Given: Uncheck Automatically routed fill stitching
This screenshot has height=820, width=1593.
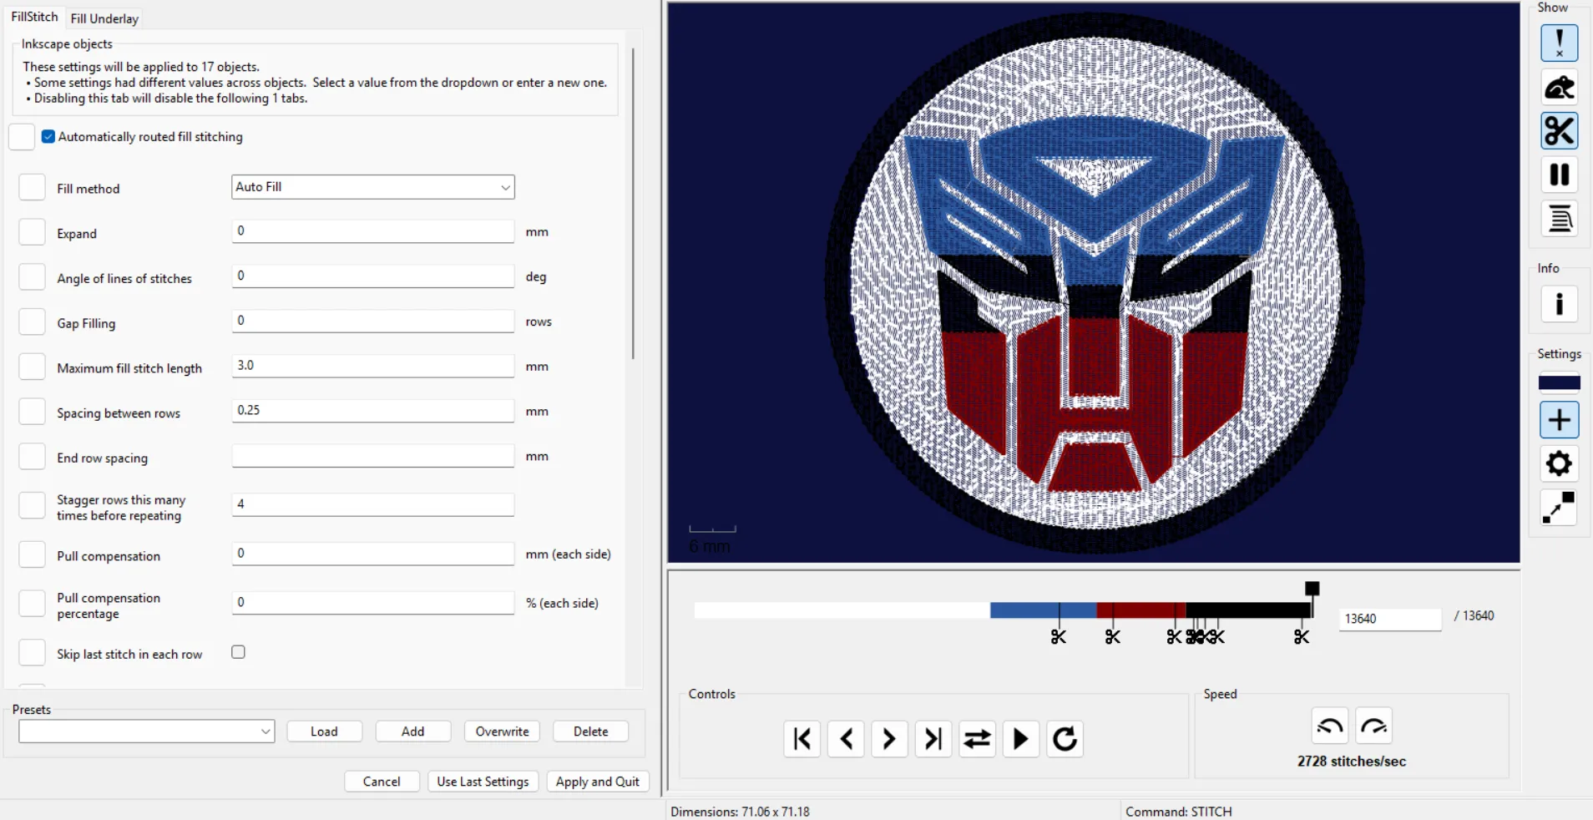Looking at the screenshot, I should click(48, 137).
